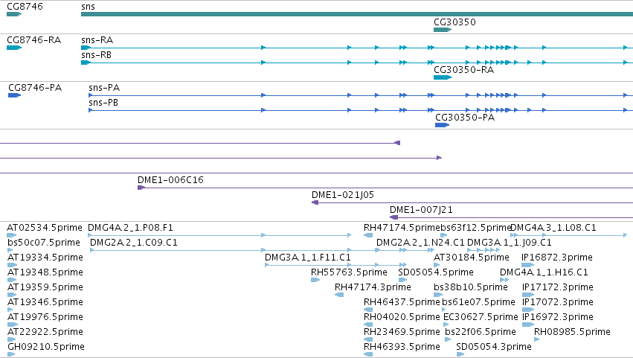Select the sns-RA transcript label

pos(97,40)
